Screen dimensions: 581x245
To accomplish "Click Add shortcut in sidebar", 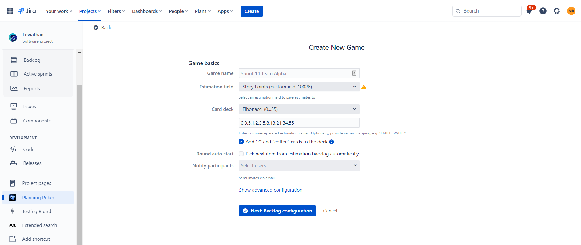I will (36, 239).
